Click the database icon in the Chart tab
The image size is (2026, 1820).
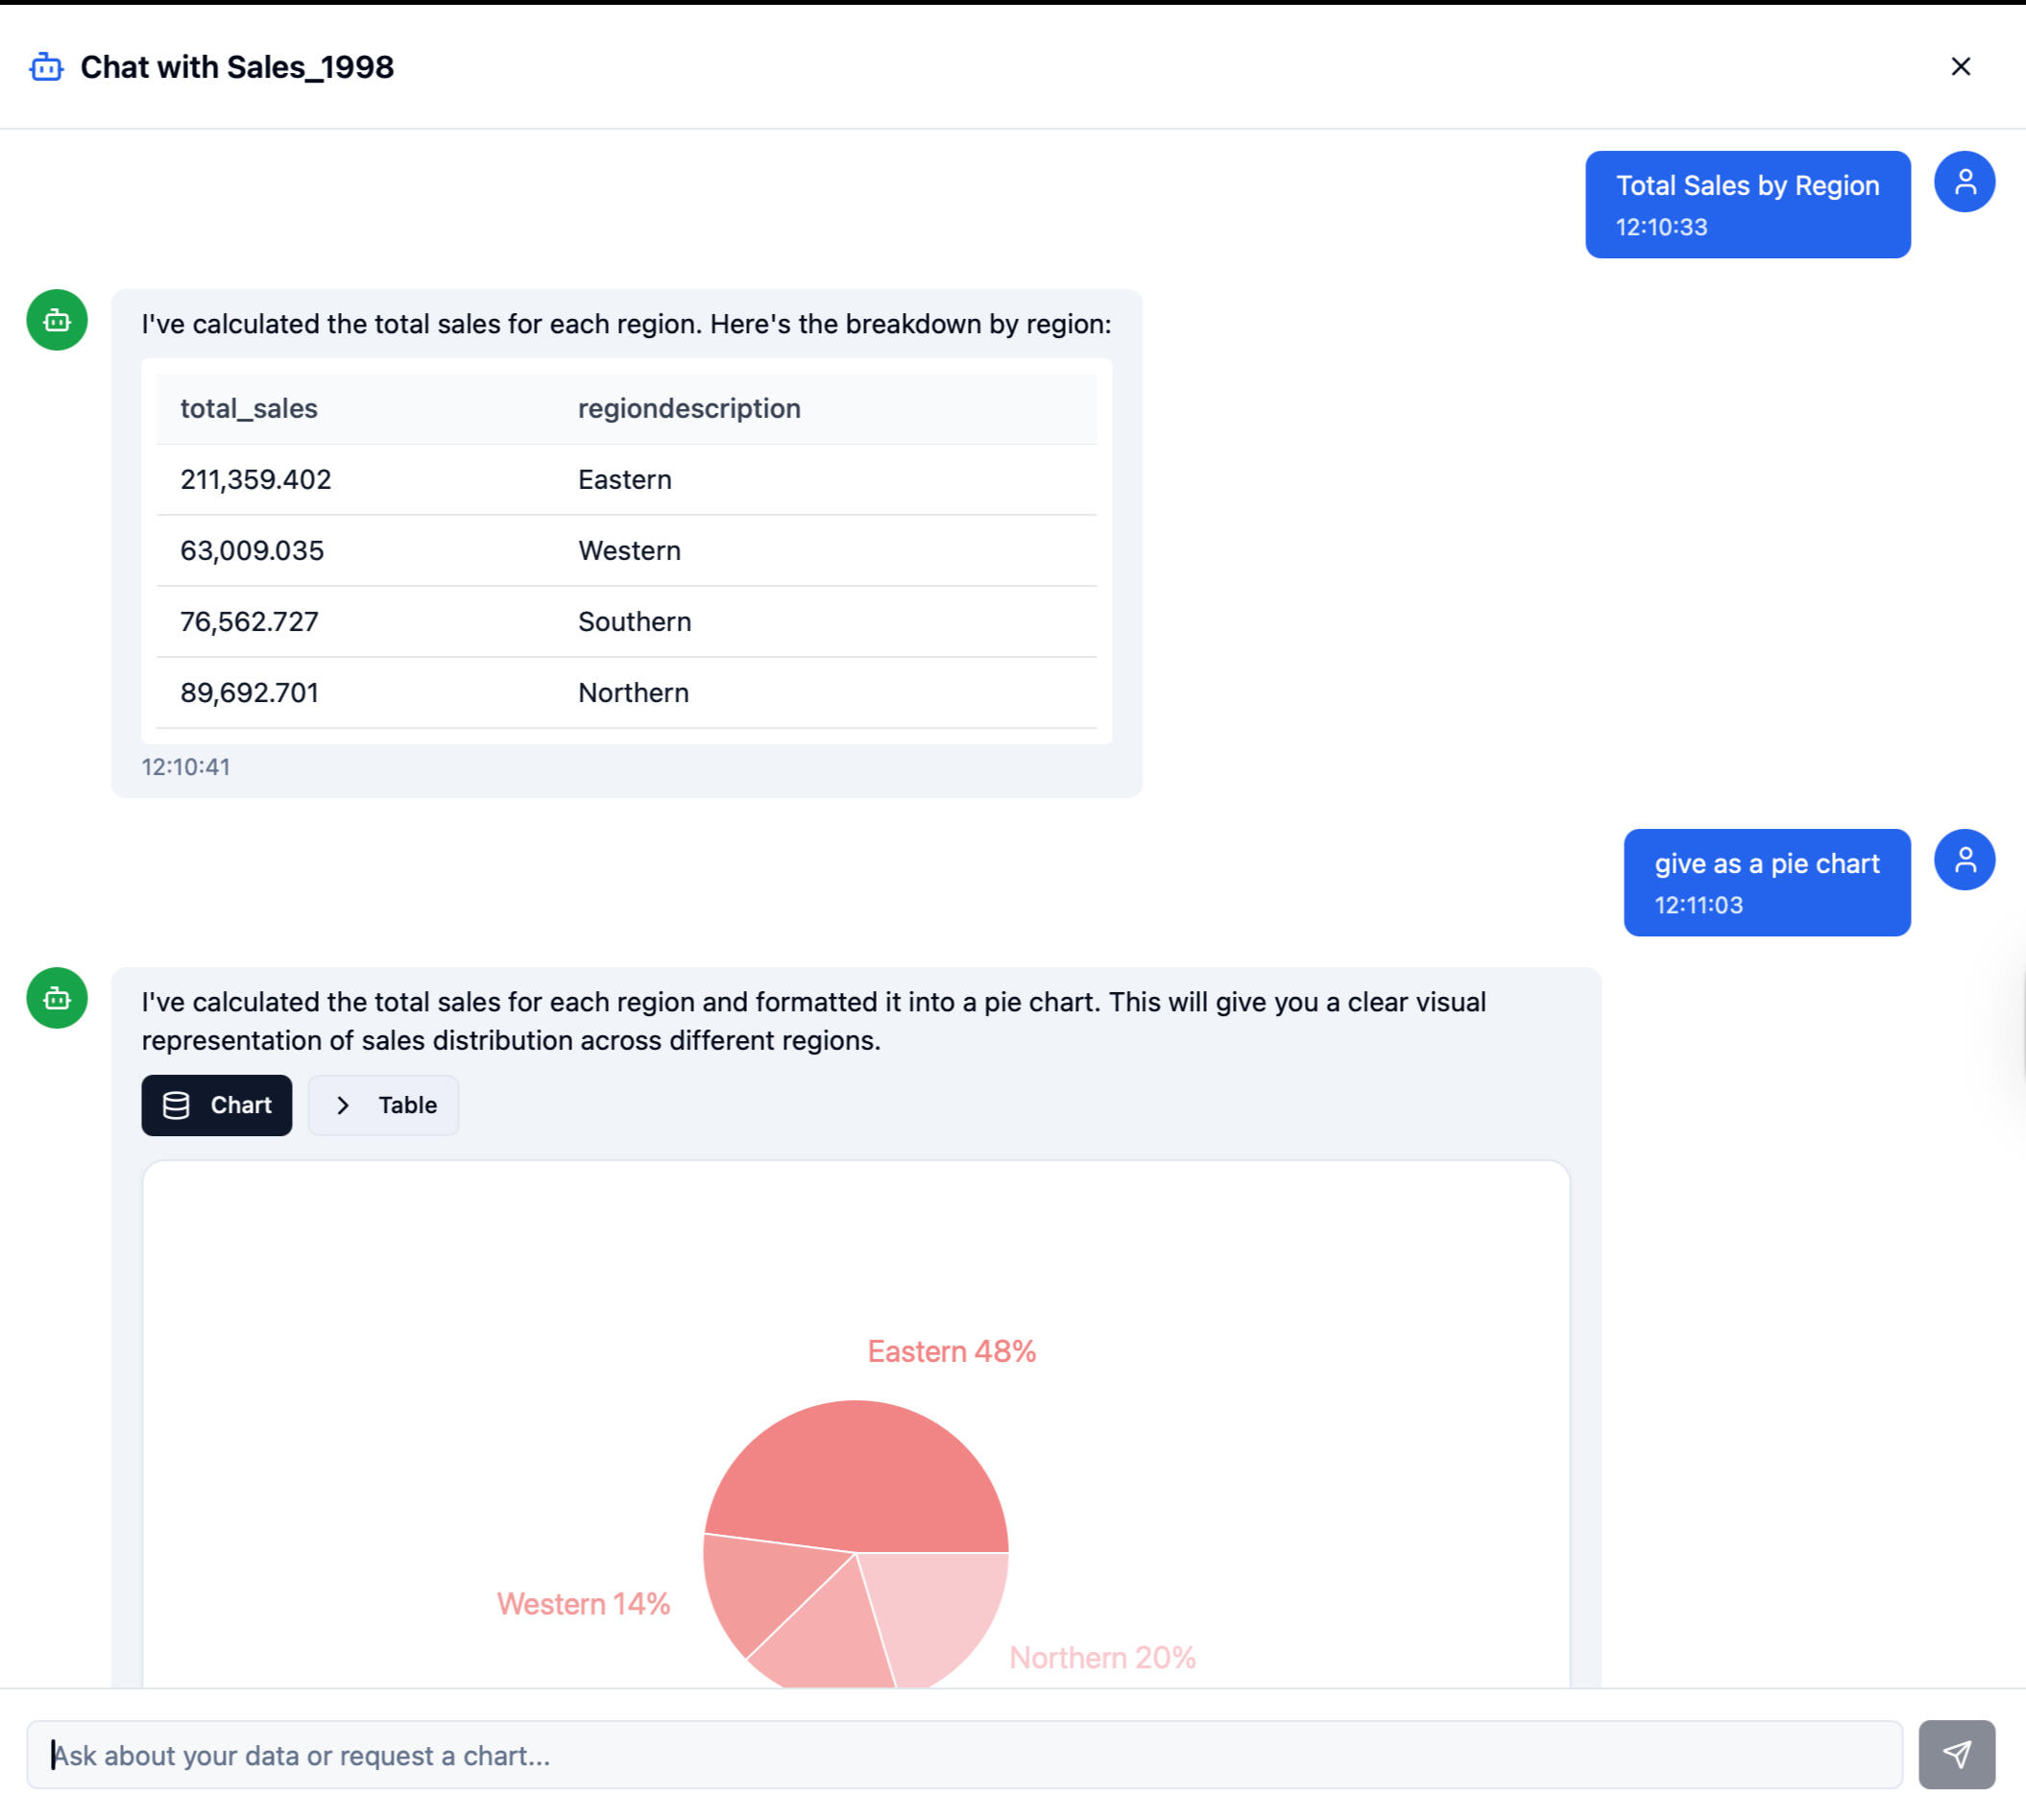pos(176,1105)
